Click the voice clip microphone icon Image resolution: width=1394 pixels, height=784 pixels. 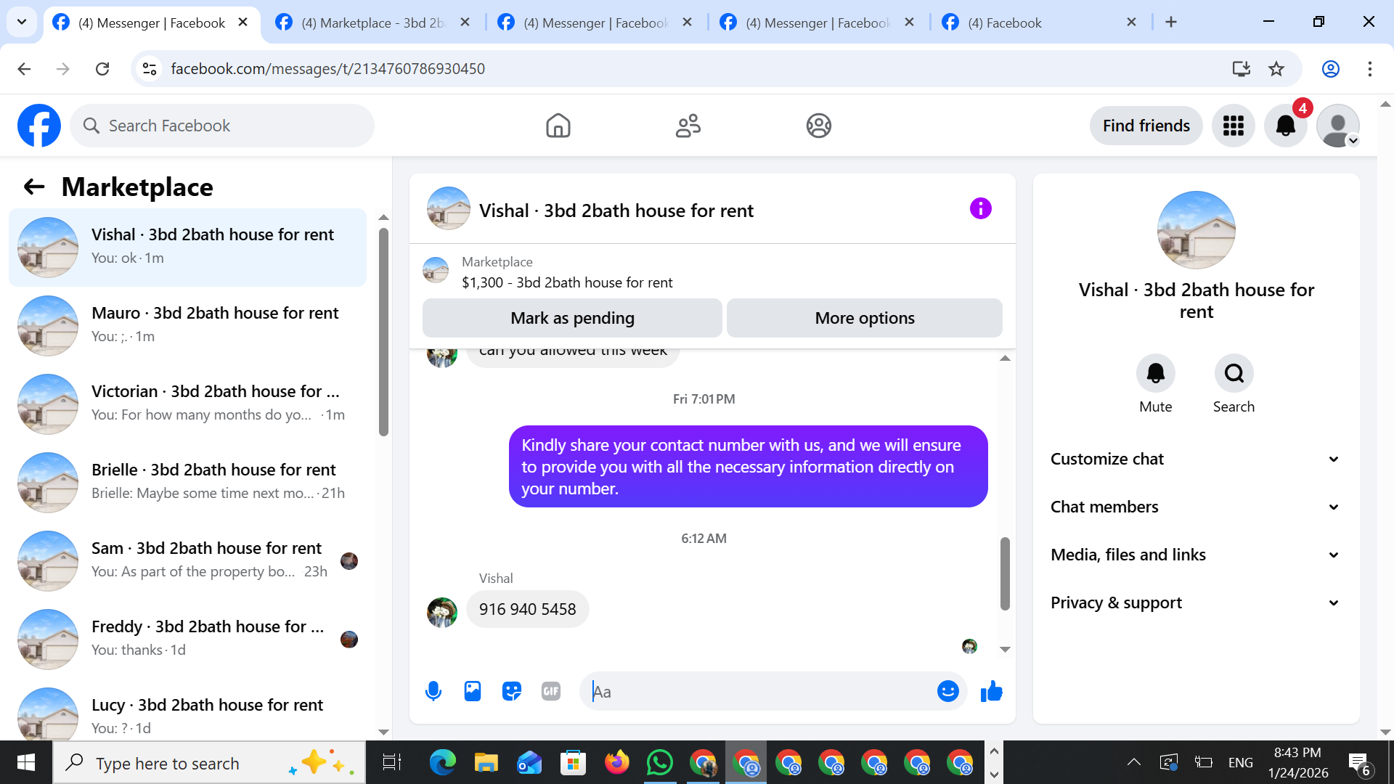pos(433,691)
